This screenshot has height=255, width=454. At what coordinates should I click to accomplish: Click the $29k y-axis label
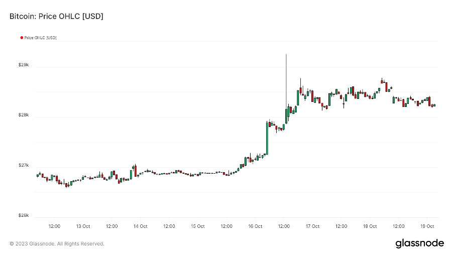pos(24,65)
